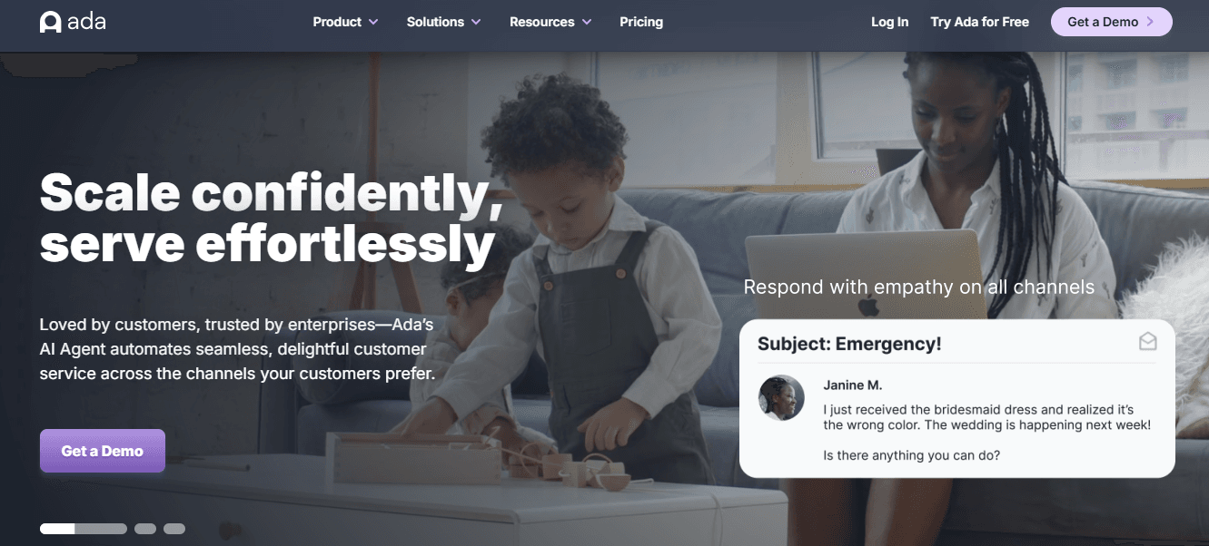The height and width of the screenshot is (546, 1209).
Task: Expand the Solutions dropdown chevron
Action: pyautogui.click(x=476, y=22)
